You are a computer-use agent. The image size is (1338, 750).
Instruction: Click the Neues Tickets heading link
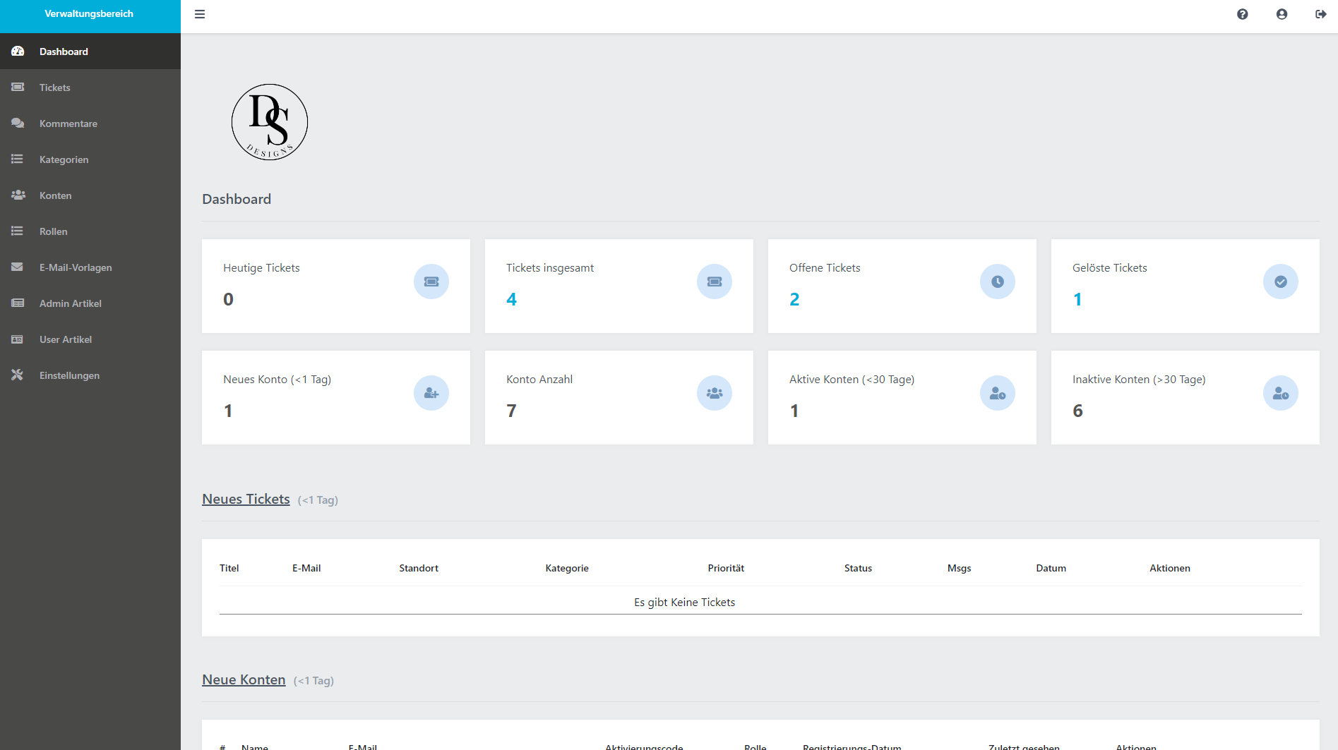tap(246, 499)
